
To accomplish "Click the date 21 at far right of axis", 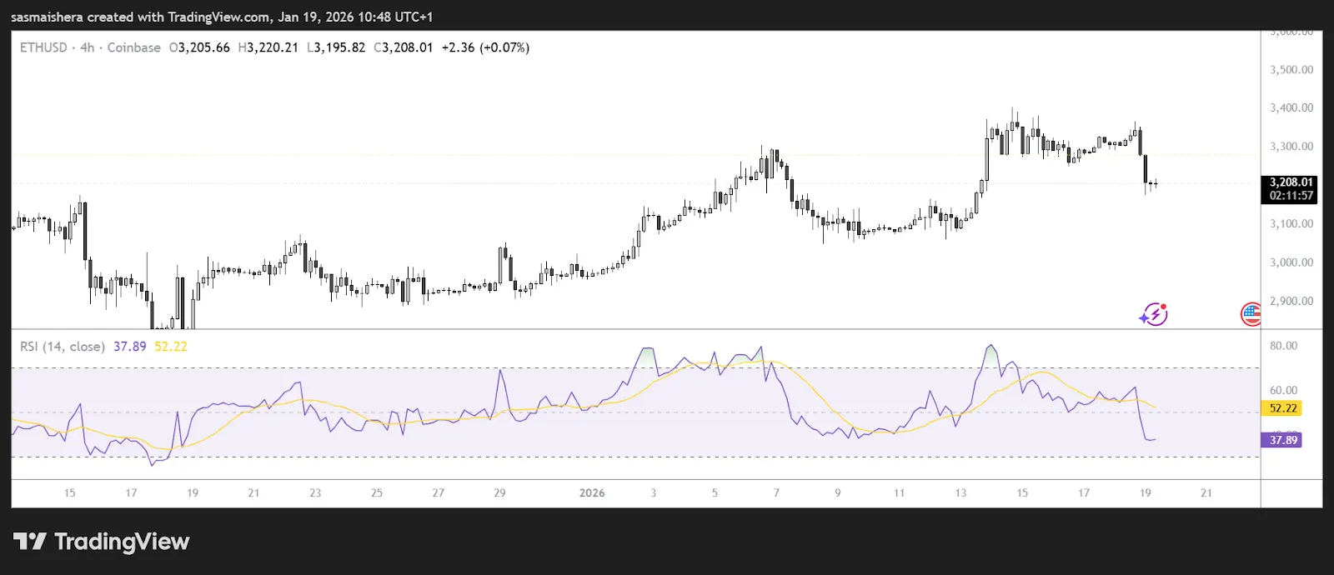I will 1206,492.
